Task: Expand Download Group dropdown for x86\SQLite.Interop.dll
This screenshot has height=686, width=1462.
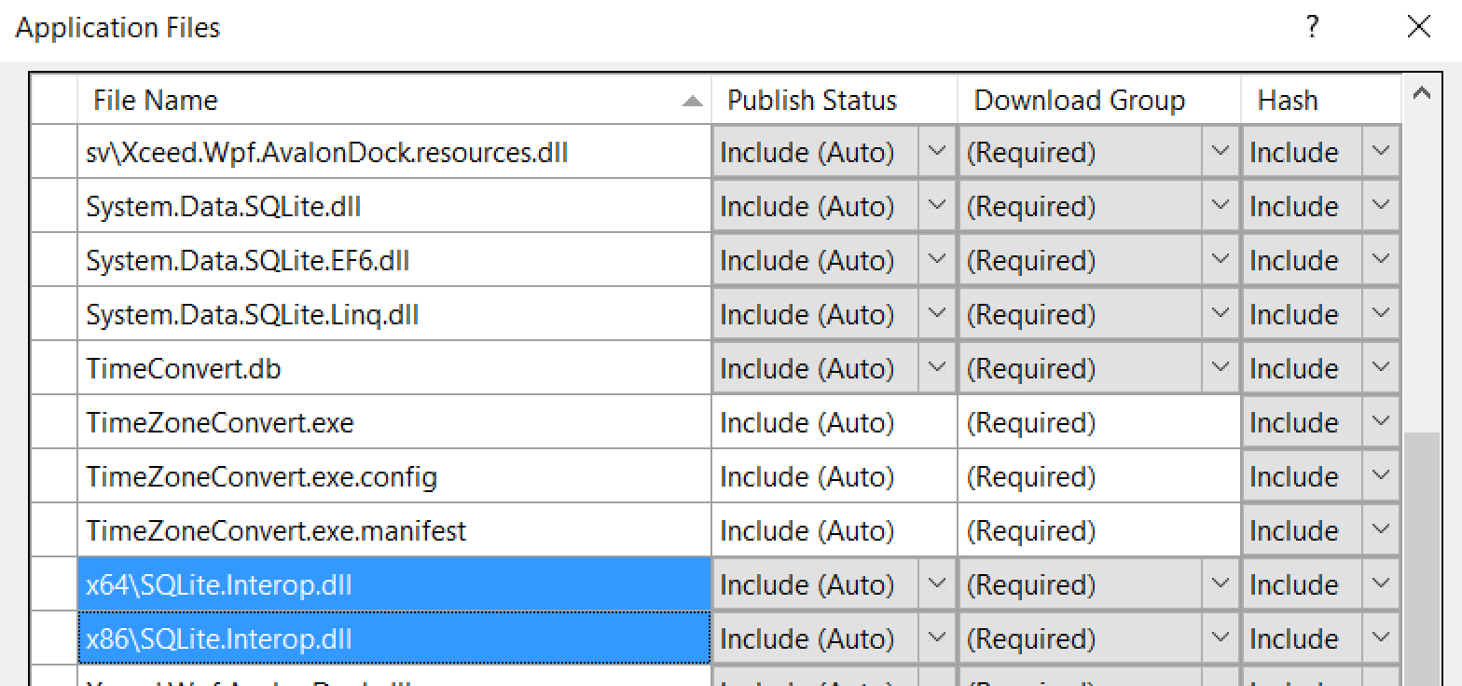Action: (x=1220, y=639)
